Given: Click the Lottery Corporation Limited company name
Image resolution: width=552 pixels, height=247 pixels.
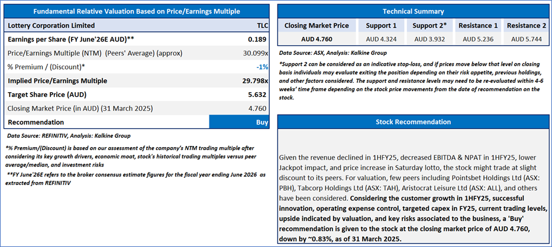Looking at the screenshot, I should pyautogui.click(x=51, y=25).
